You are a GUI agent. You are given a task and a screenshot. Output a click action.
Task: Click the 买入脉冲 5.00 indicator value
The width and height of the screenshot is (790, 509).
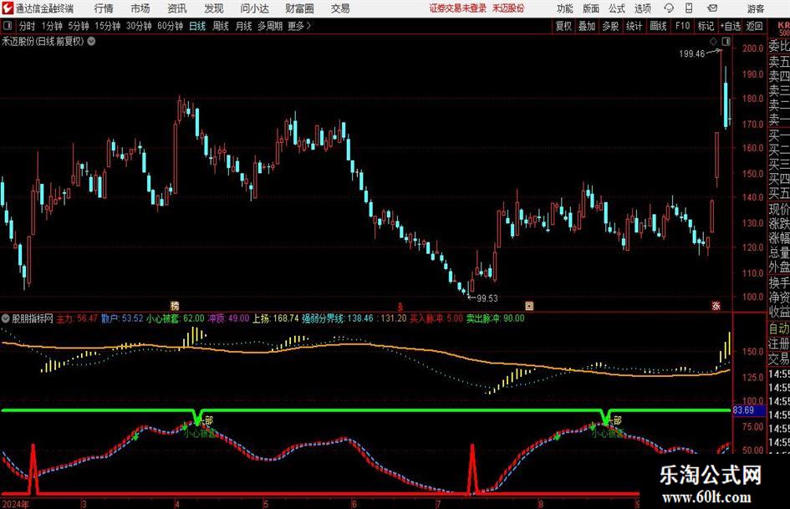[436, 318]
